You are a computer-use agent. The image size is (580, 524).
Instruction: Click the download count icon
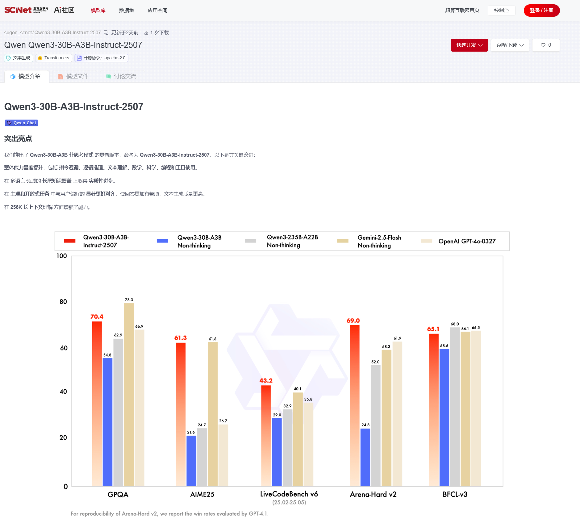point(146,33)
